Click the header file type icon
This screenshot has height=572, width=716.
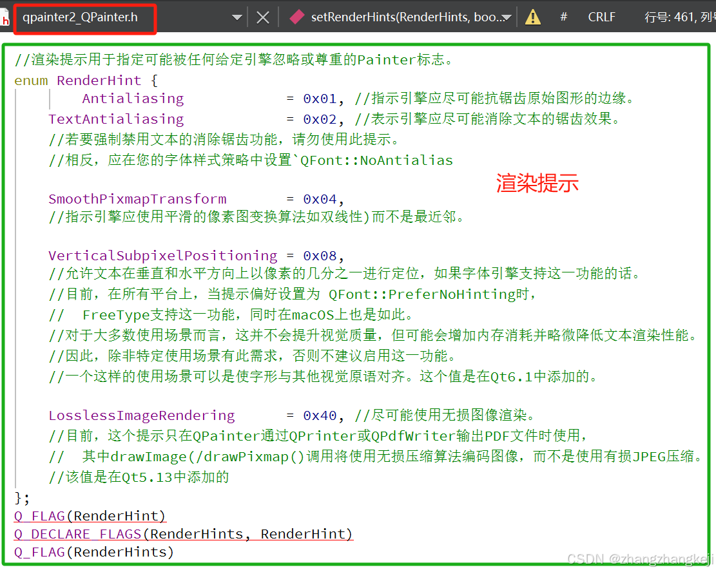click(5, 18)
